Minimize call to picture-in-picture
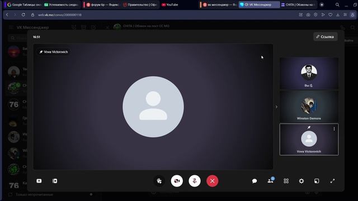The height and width of the screenshot is (201, 358). (317, 181)
